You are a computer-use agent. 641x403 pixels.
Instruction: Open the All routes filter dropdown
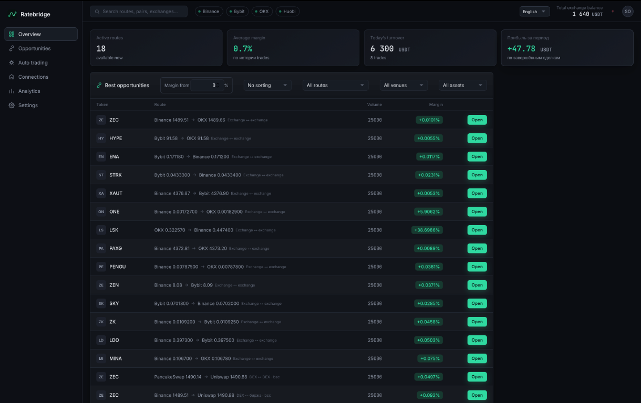click(335, 85)
